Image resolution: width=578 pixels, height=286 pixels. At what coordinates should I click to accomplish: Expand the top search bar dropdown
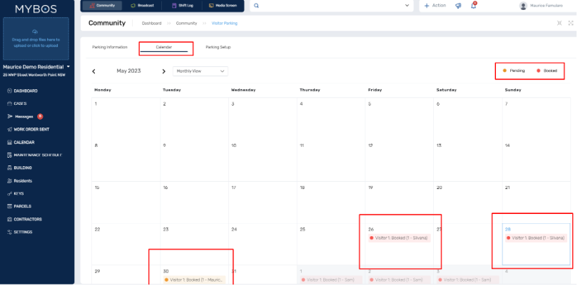[407, 6]
